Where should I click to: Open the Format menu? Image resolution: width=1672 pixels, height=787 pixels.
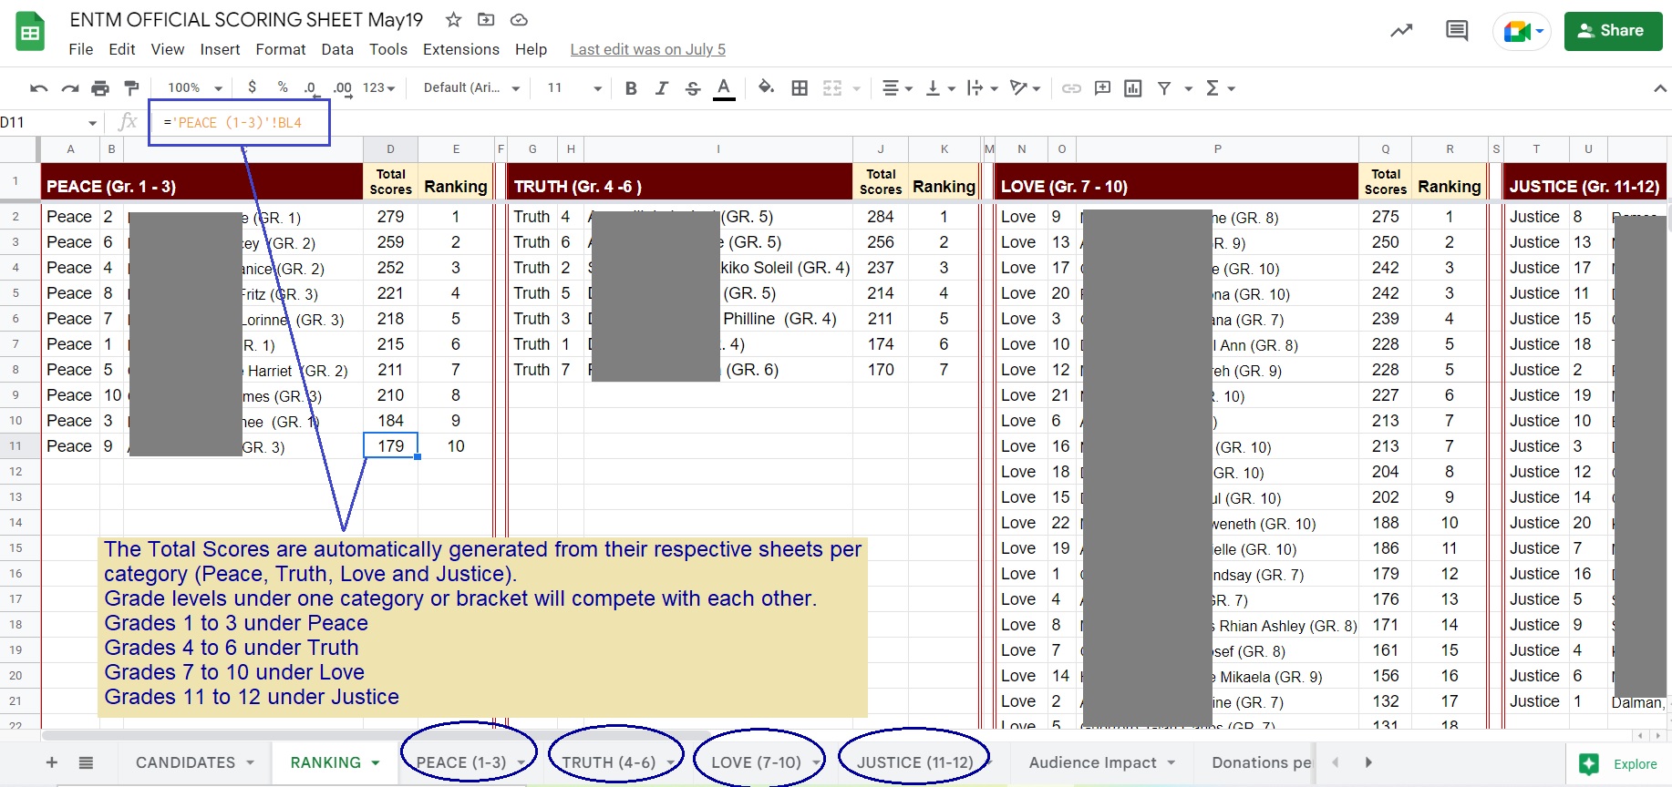click(281, 49)
